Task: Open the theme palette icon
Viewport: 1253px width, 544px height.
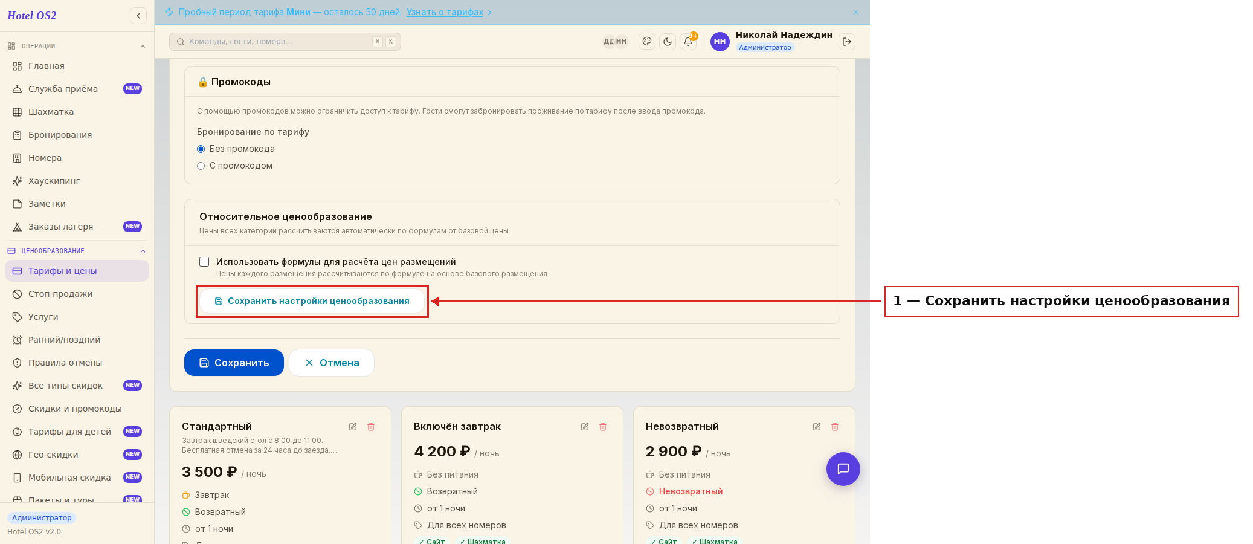Action: pos(647,42)
